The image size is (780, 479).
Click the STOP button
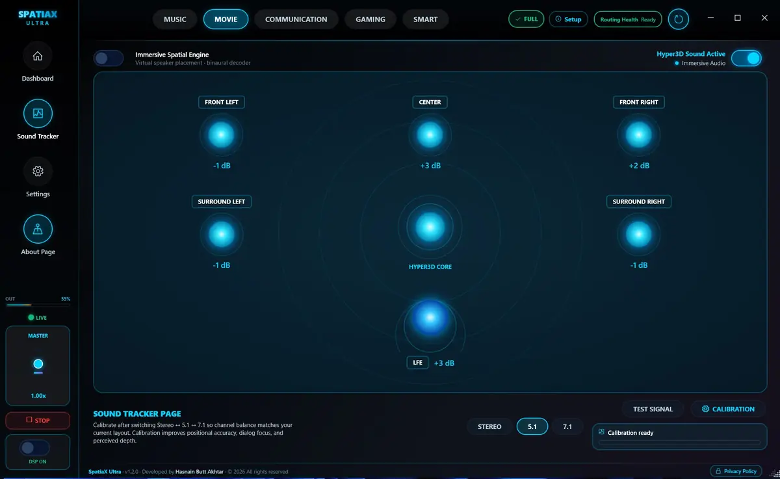tap(38, 421)
